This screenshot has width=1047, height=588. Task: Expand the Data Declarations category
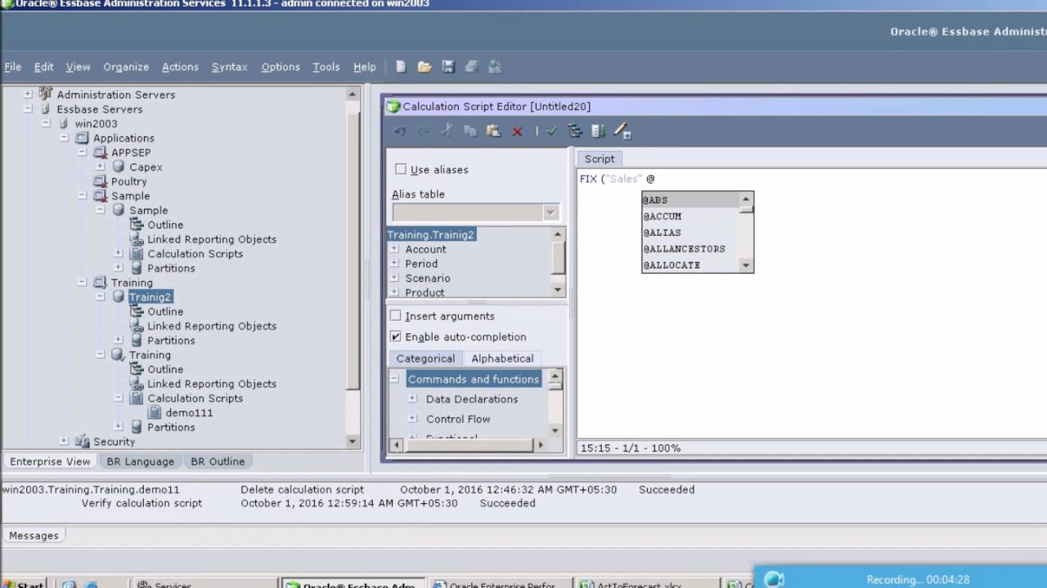(x=413, y=399)
